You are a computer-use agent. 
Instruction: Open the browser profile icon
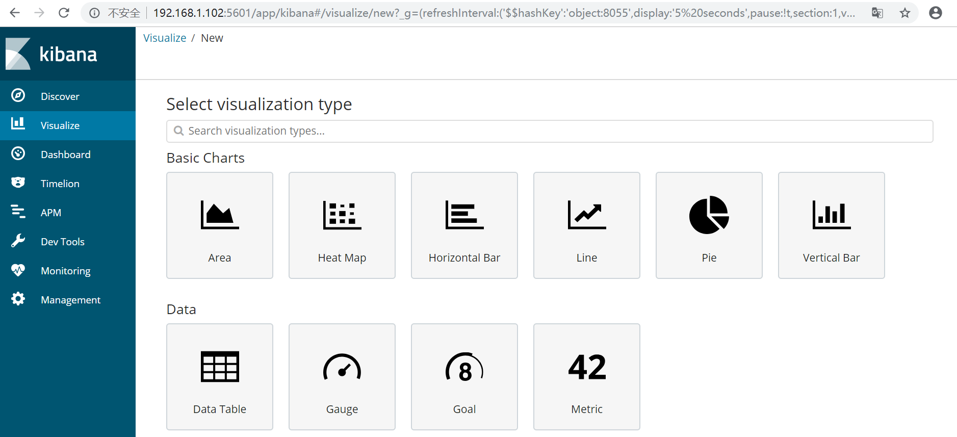[936, 13]
